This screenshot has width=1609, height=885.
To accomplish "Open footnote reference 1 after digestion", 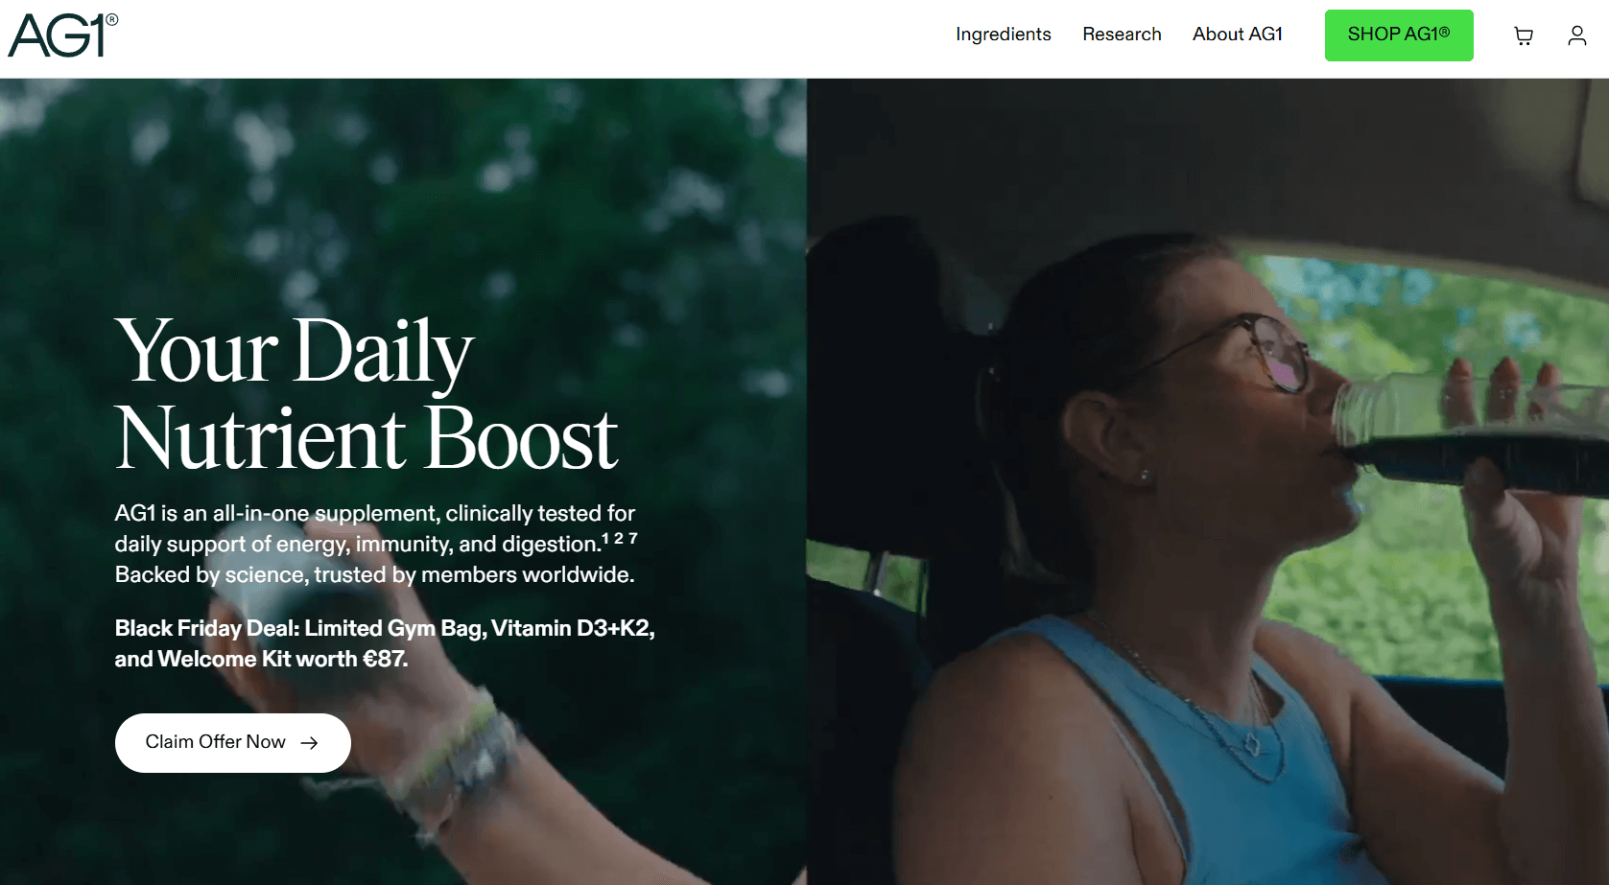I will click(x=605, y=538).
